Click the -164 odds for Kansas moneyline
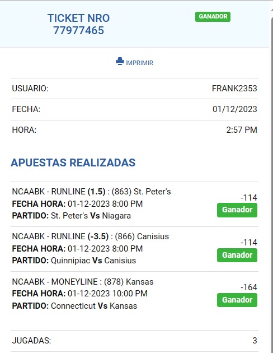Viewport: 273px width, 353px height. pos(249,287)
